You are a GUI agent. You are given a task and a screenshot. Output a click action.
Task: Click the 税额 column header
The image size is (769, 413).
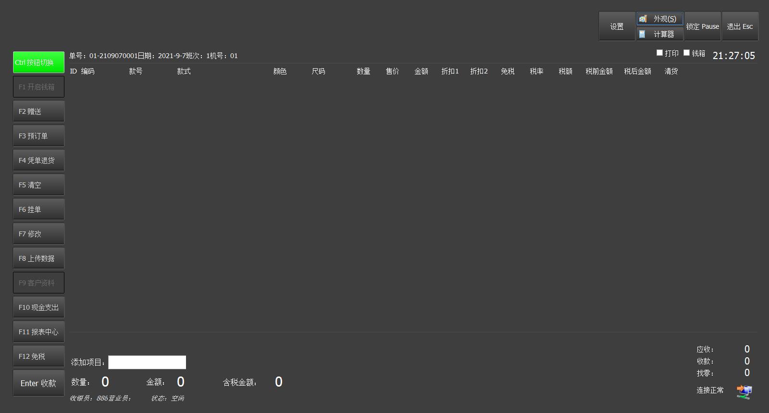click(x=565, y=71)
